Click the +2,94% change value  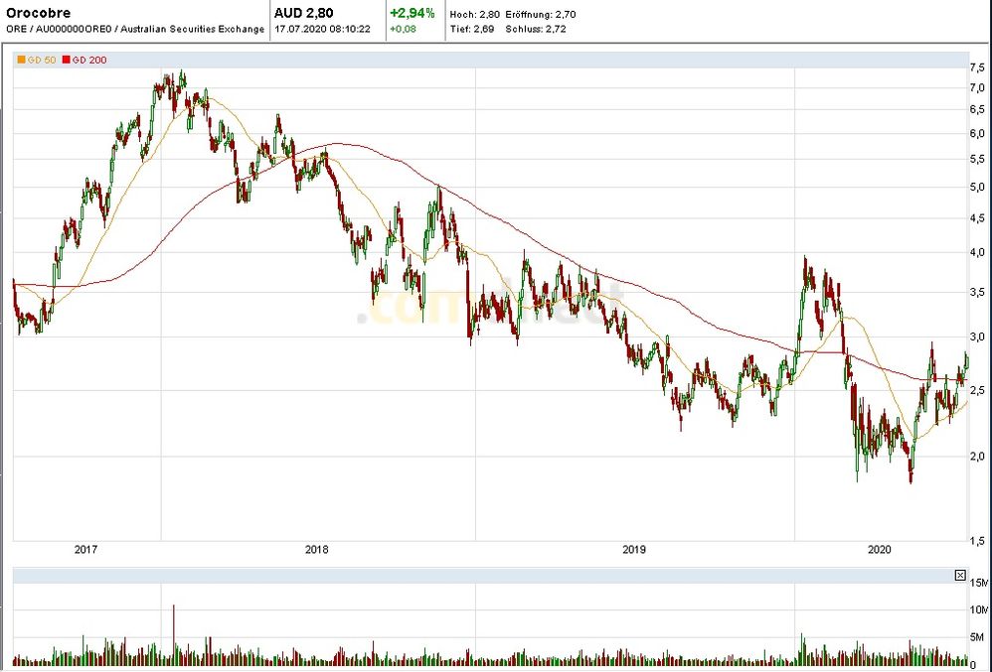[x=412, y=13]
